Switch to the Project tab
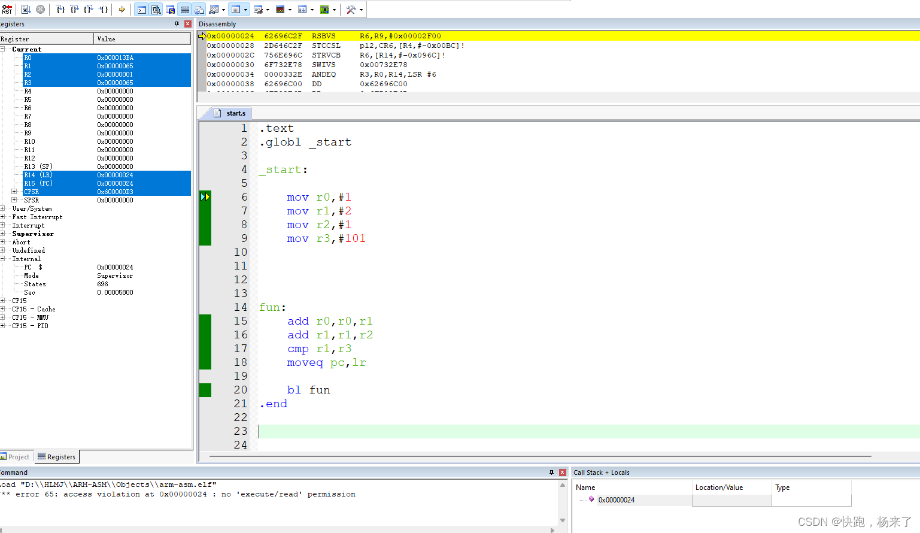 (x=16, y=457)
